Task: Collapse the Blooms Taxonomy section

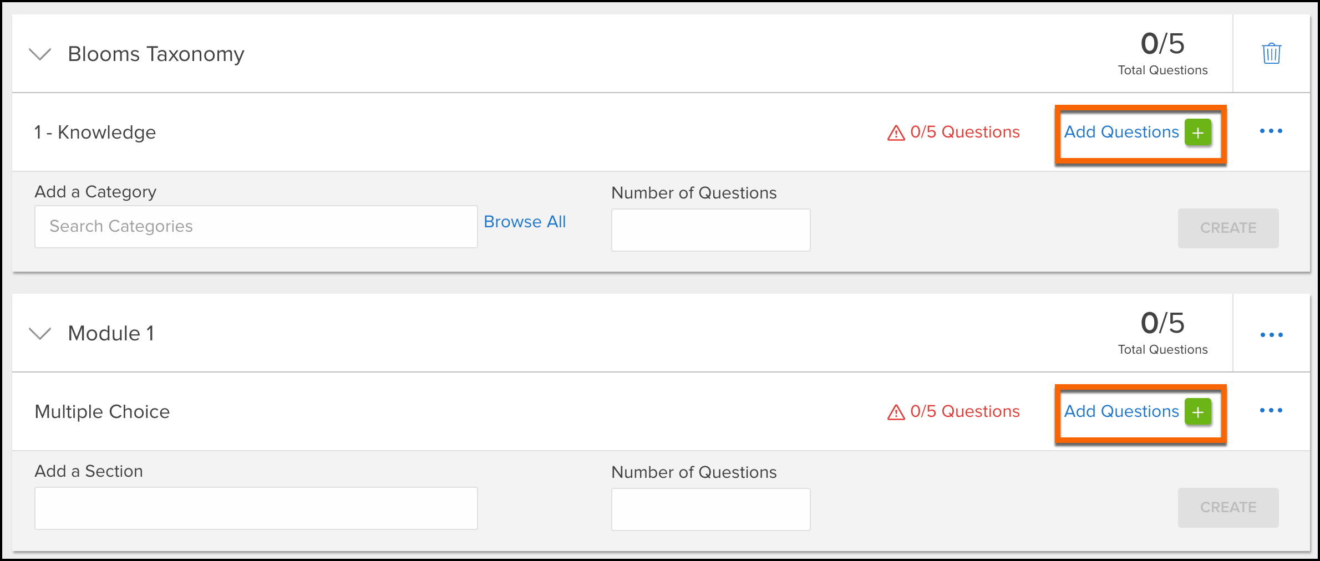Action: 40,54
